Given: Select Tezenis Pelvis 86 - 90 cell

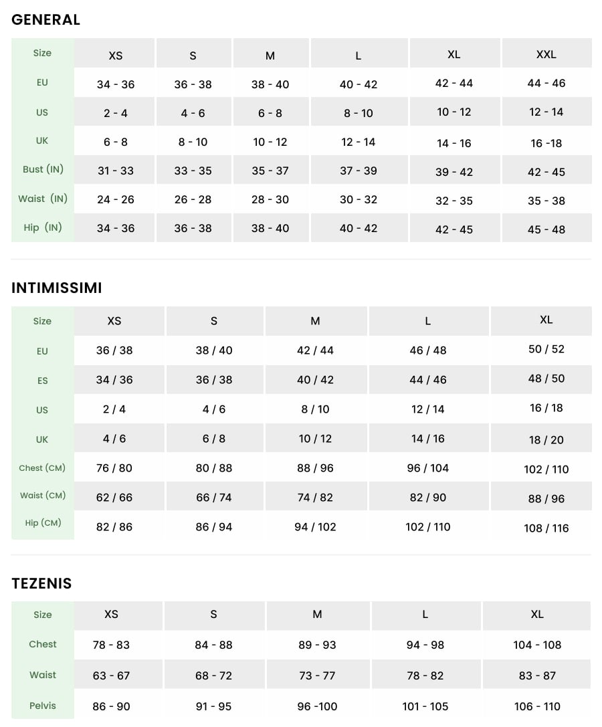Looking at the screenshot, I should (112, 706).
